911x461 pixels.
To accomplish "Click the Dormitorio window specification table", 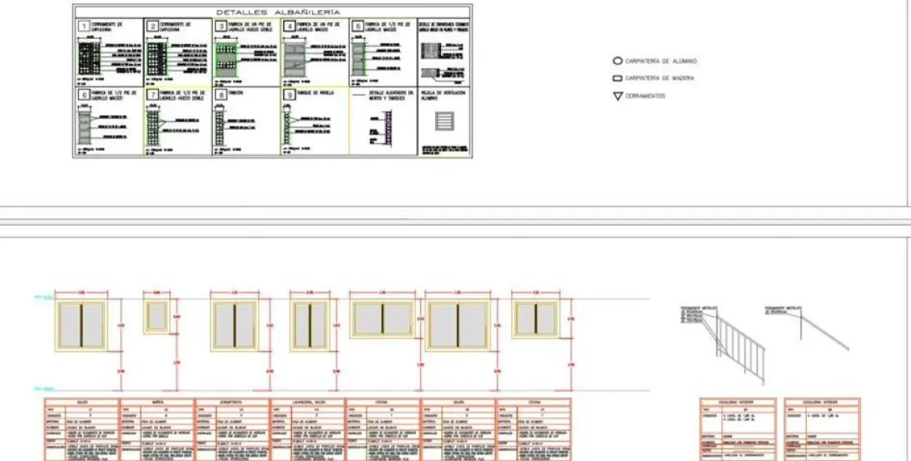I will point(232,428).
